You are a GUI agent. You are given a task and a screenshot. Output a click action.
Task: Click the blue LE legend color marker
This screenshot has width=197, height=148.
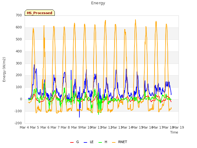(85, 142)
